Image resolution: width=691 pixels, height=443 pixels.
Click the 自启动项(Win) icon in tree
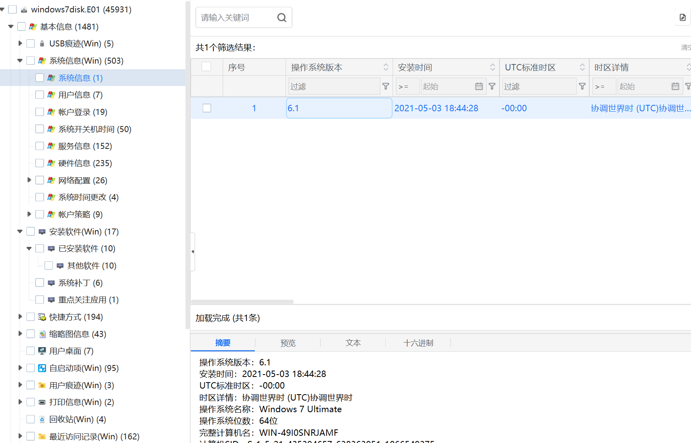[x=42, y=368]
